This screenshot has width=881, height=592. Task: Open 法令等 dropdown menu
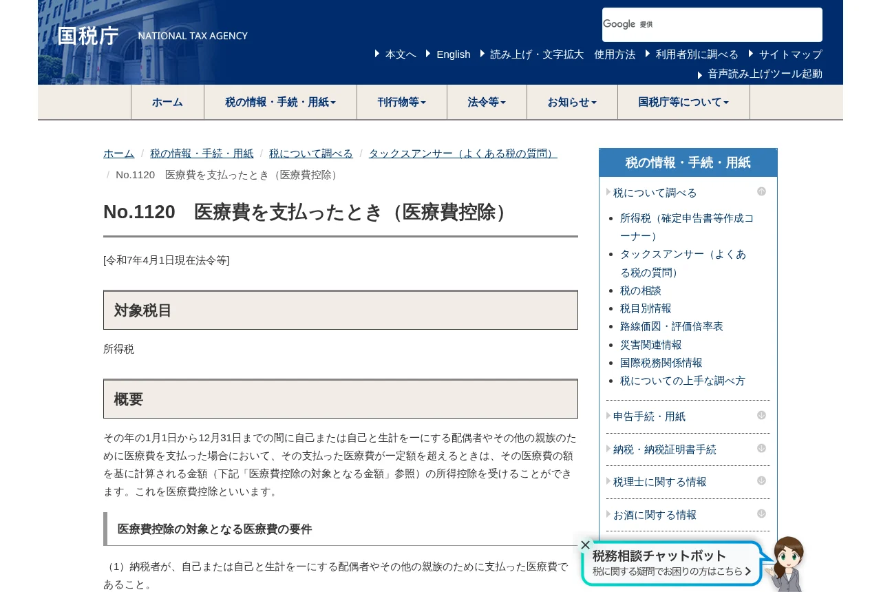click(487, 102)
